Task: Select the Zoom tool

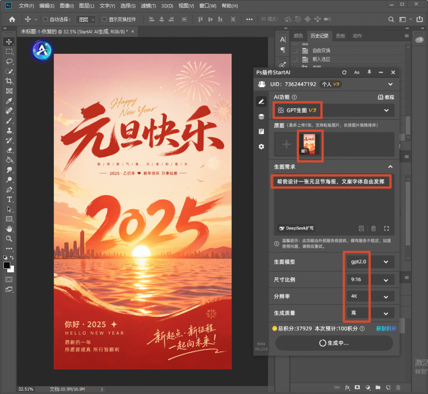Action: tap(9, 239)
